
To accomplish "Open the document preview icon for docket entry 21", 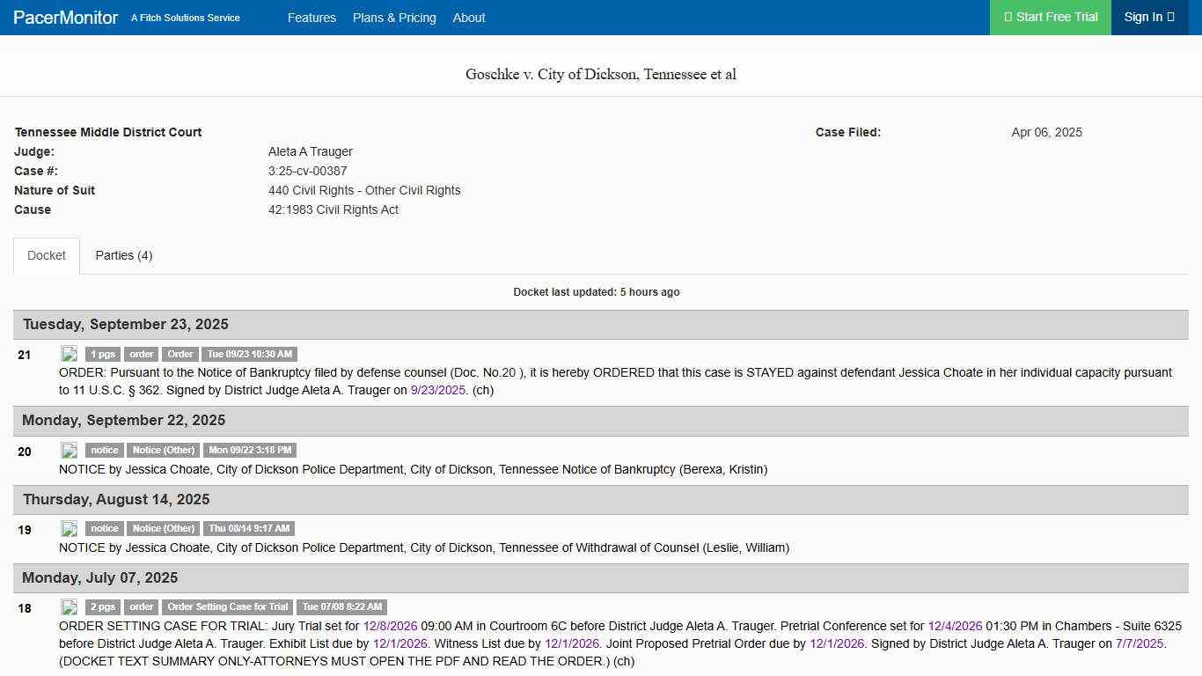I will pyautogui.click(x=70, y=354).
